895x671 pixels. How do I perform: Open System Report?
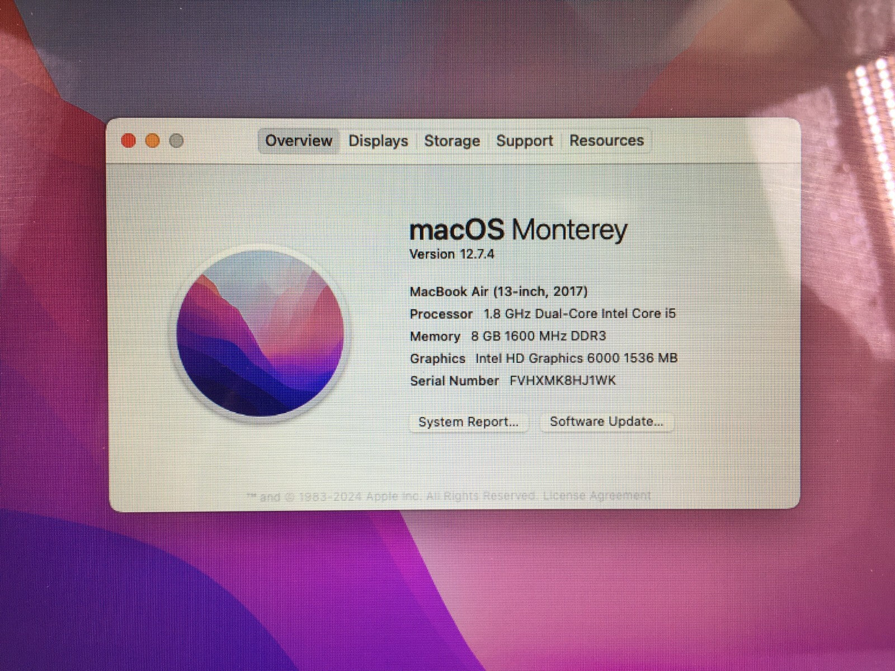point(469,422)
